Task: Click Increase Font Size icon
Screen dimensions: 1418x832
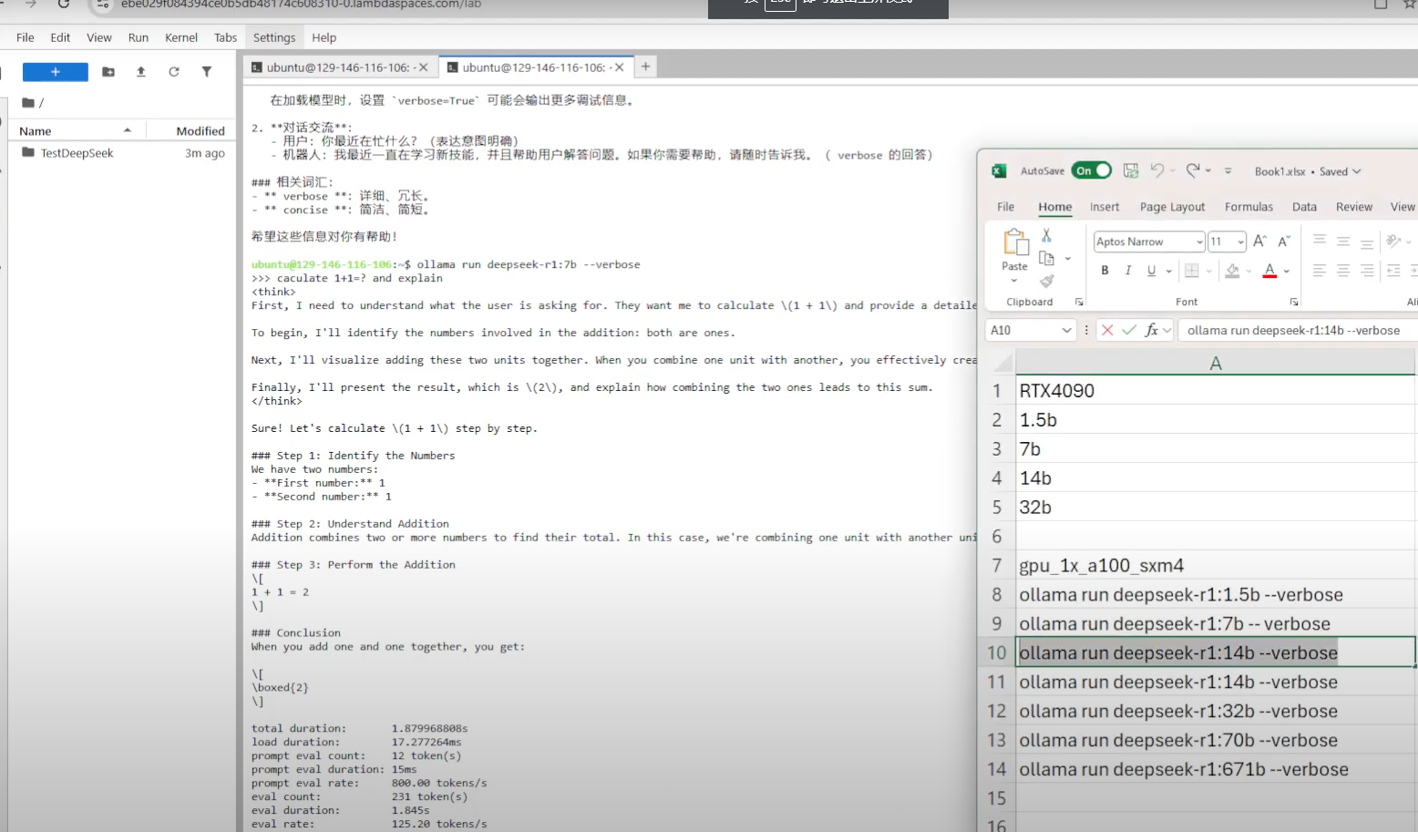Action: [1259, 241]
